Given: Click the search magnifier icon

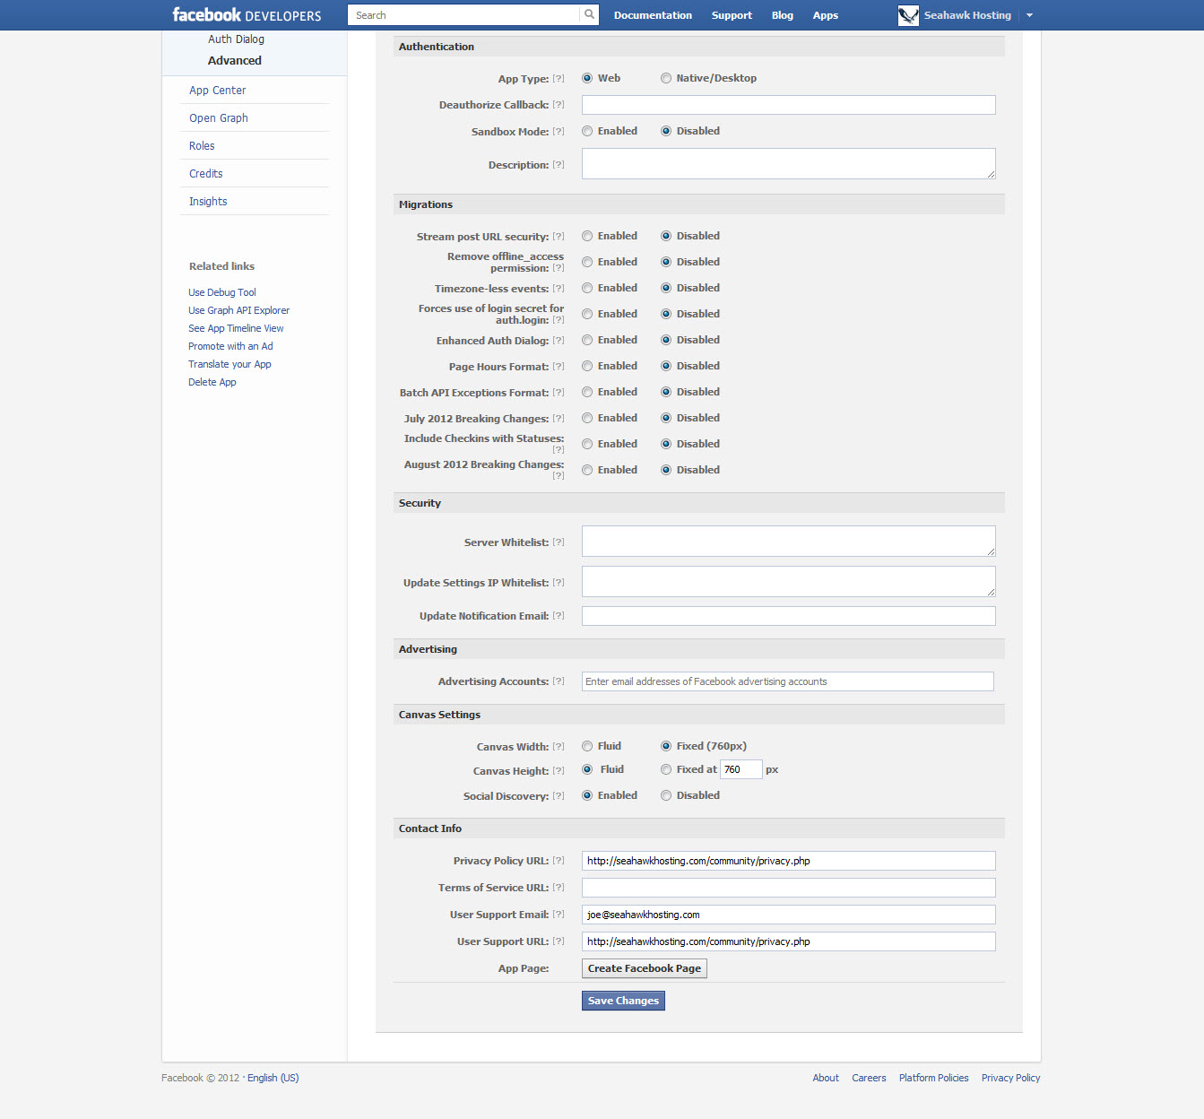Looking at the screenshot, I should click(589, 14).
